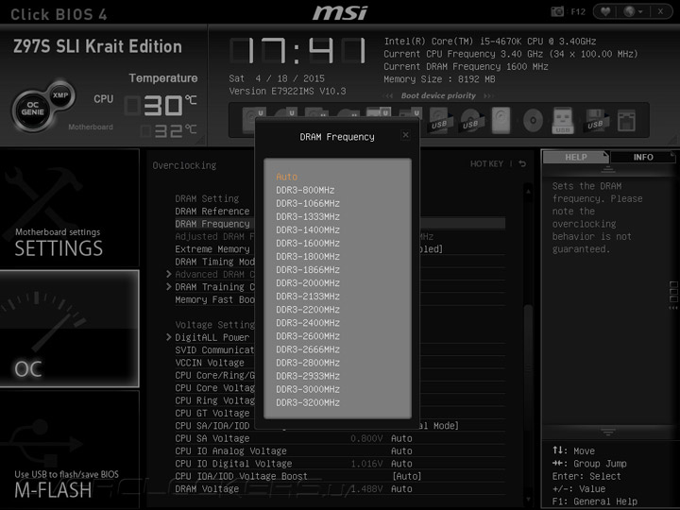This screenshot has width=680, height=510.
Task: Click Auto value for DRAM Voltage
Action: click(401, 489)
